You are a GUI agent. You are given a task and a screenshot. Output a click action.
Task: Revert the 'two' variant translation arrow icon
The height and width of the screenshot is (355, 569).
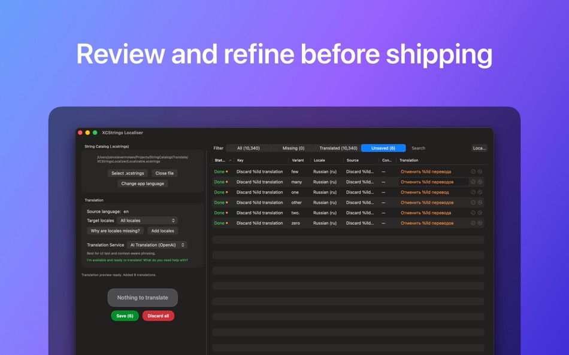coord(480,213)
